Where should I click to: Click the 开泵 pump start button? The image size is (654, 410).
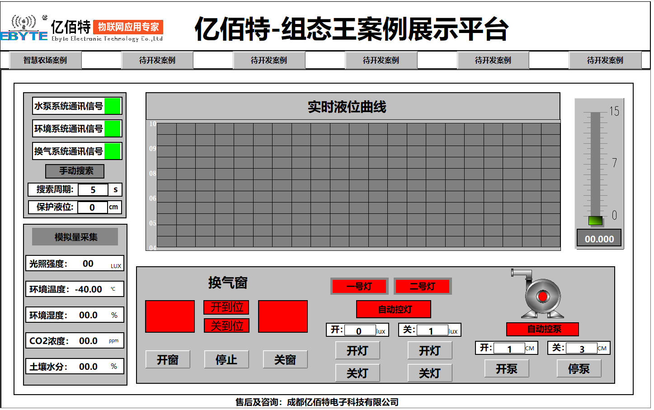tap(507, 368)
